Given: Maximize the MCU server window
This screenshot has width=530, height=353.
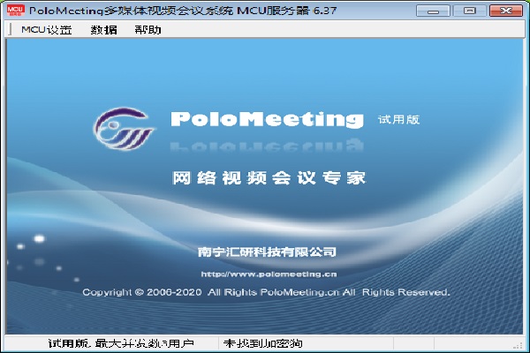Looking at the screenshot, I should pos(468,10).
